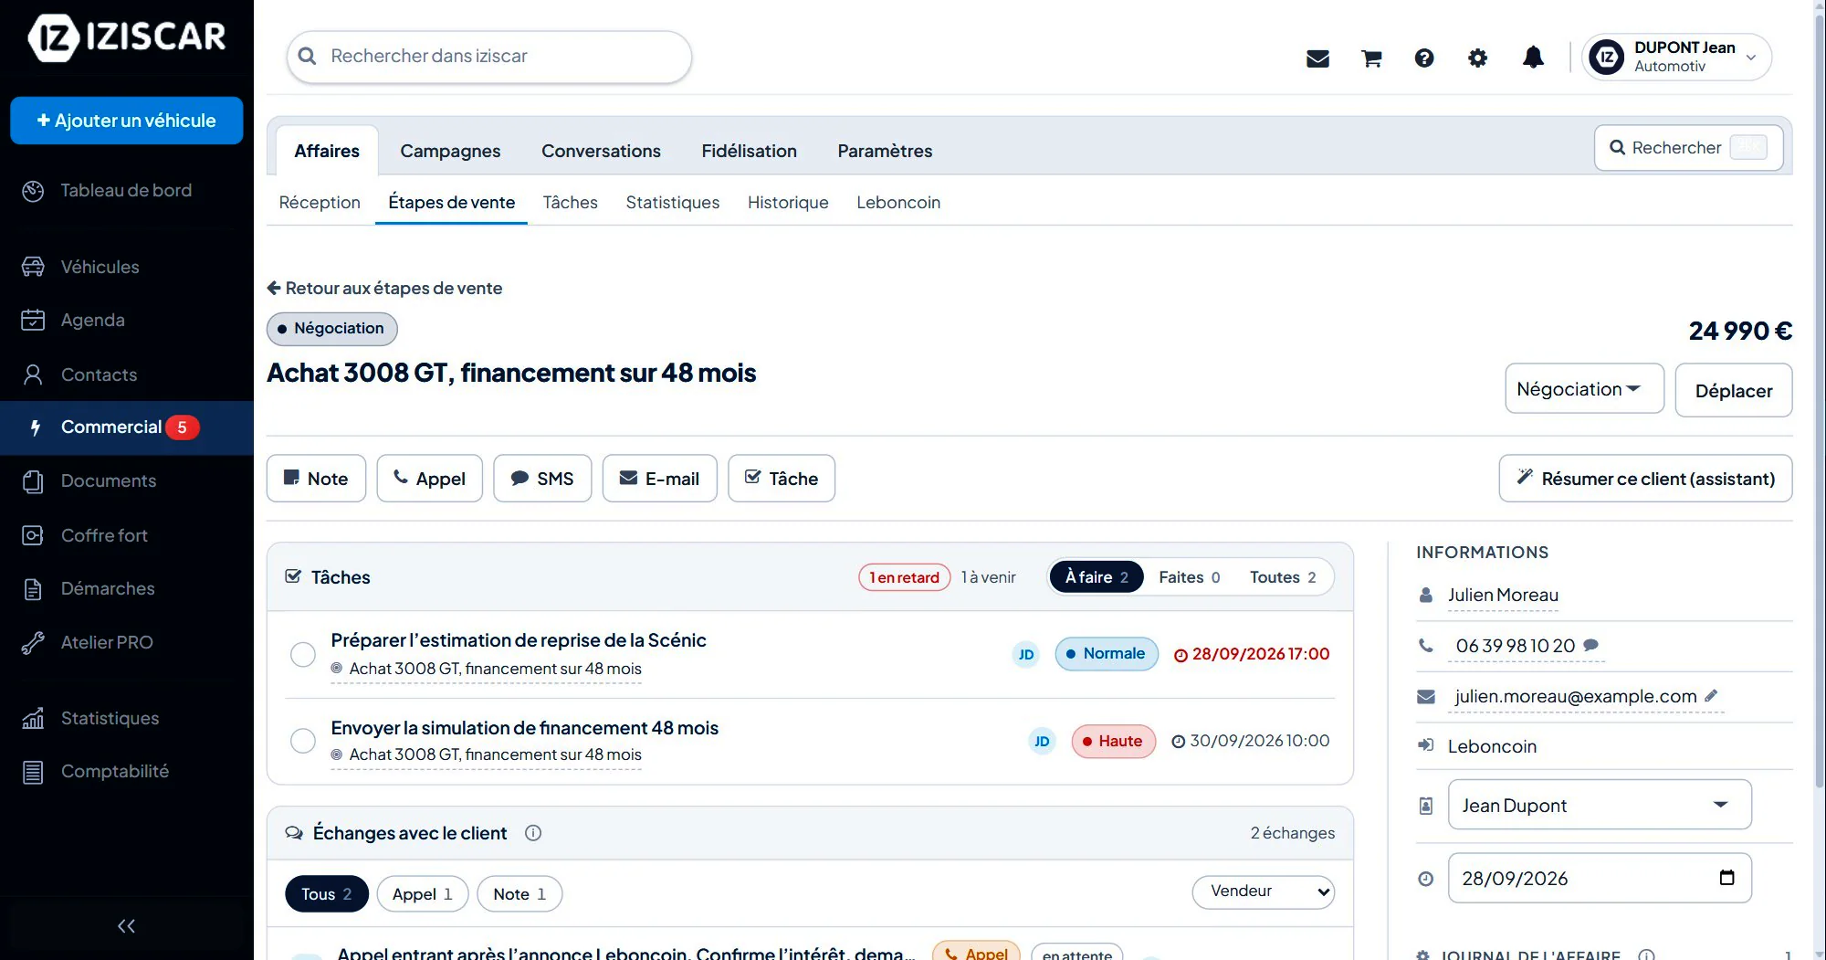This screenshot has height=960, width=1826.
Task: Open Véhicules in sidebar
Action: [127, 267]
